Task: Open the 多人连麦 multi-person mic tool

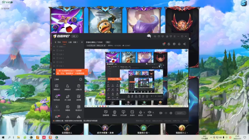Action: pyautogui.click(x=68, y=98)
